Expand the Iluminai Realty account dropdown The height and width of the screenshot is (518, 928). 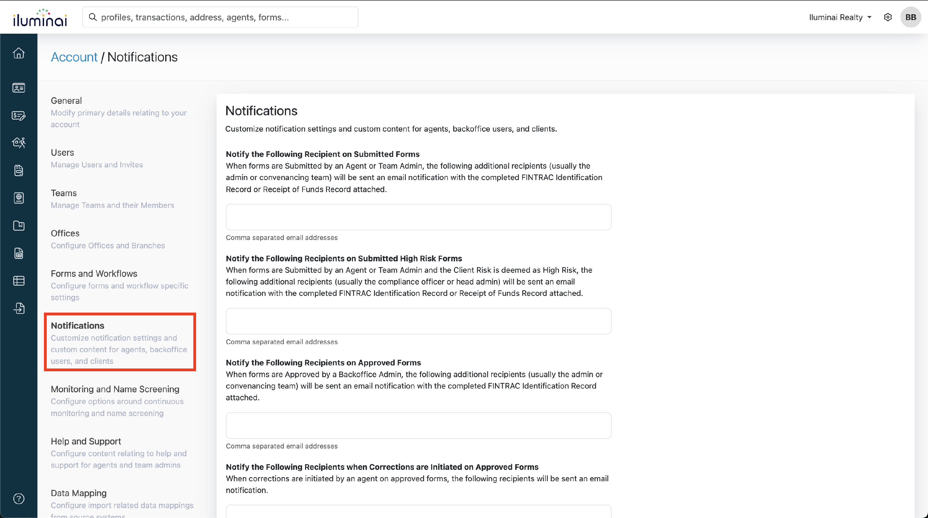(840, 17)
